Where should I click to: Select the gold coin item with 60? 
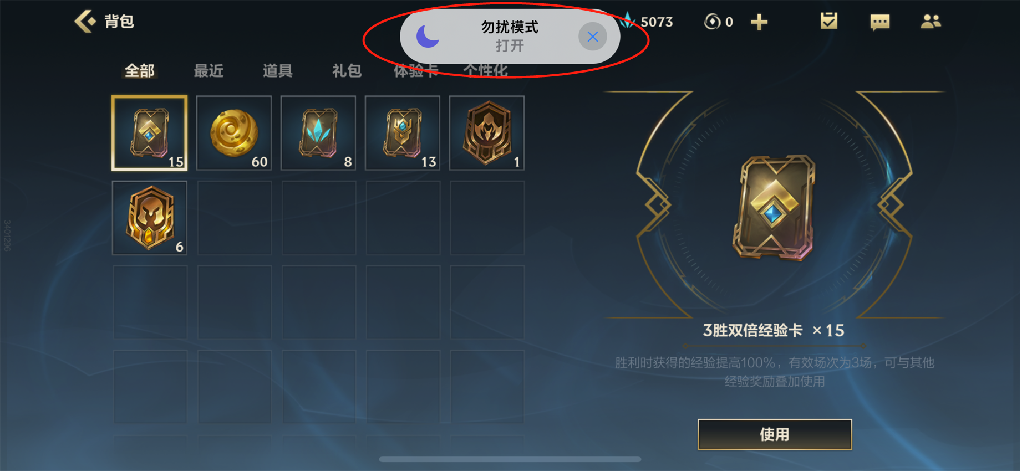234,133
